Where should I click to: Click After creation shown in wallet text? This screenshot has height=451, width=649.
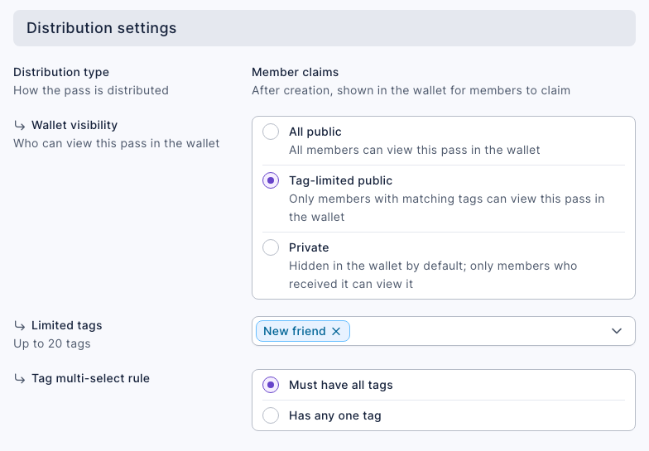pyautogui.click(x=411, y=90)
